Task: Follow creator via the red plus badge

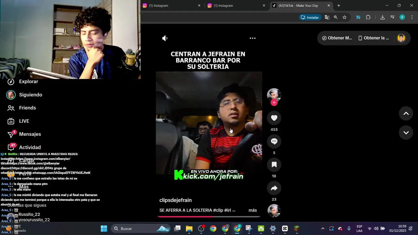Action: 274,102
